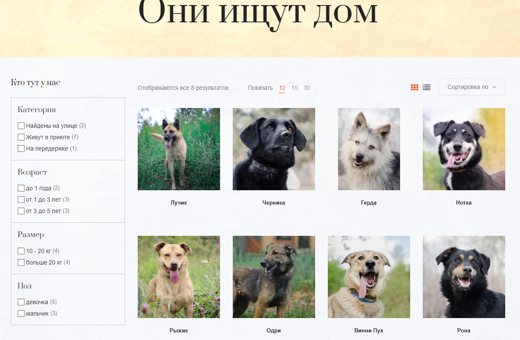The height and width of the screenshot is (340, 520).
Task: Toggle the 'от 3 до 5 лет' filter
Action: point(21,211)
